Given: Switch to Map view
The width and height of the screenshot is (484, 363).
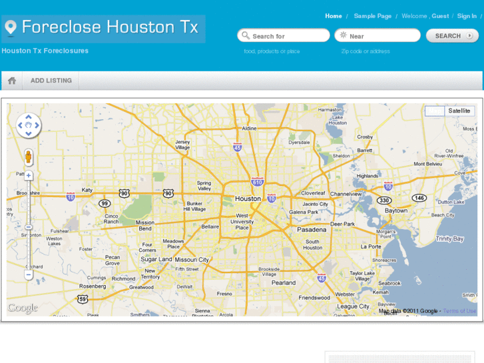Looking at the screenshot, I should click(x=435, y=111).
